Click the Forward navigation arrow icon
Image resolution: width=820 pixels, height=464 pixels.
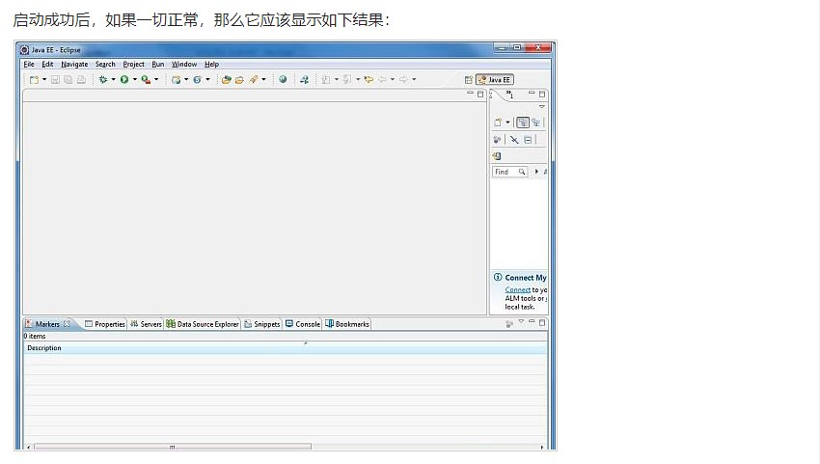403,79
